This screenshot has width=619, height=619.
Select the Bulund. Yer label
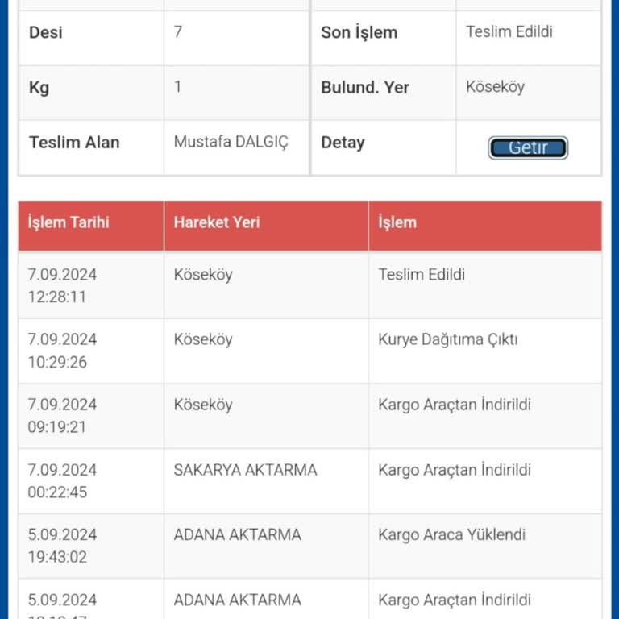(365, 88)
